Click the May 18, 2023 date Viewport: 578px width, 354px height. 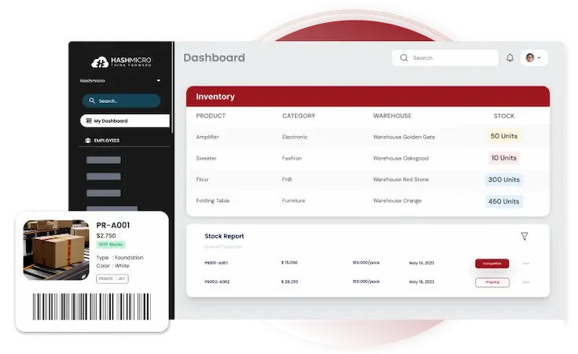coord(422,282)
